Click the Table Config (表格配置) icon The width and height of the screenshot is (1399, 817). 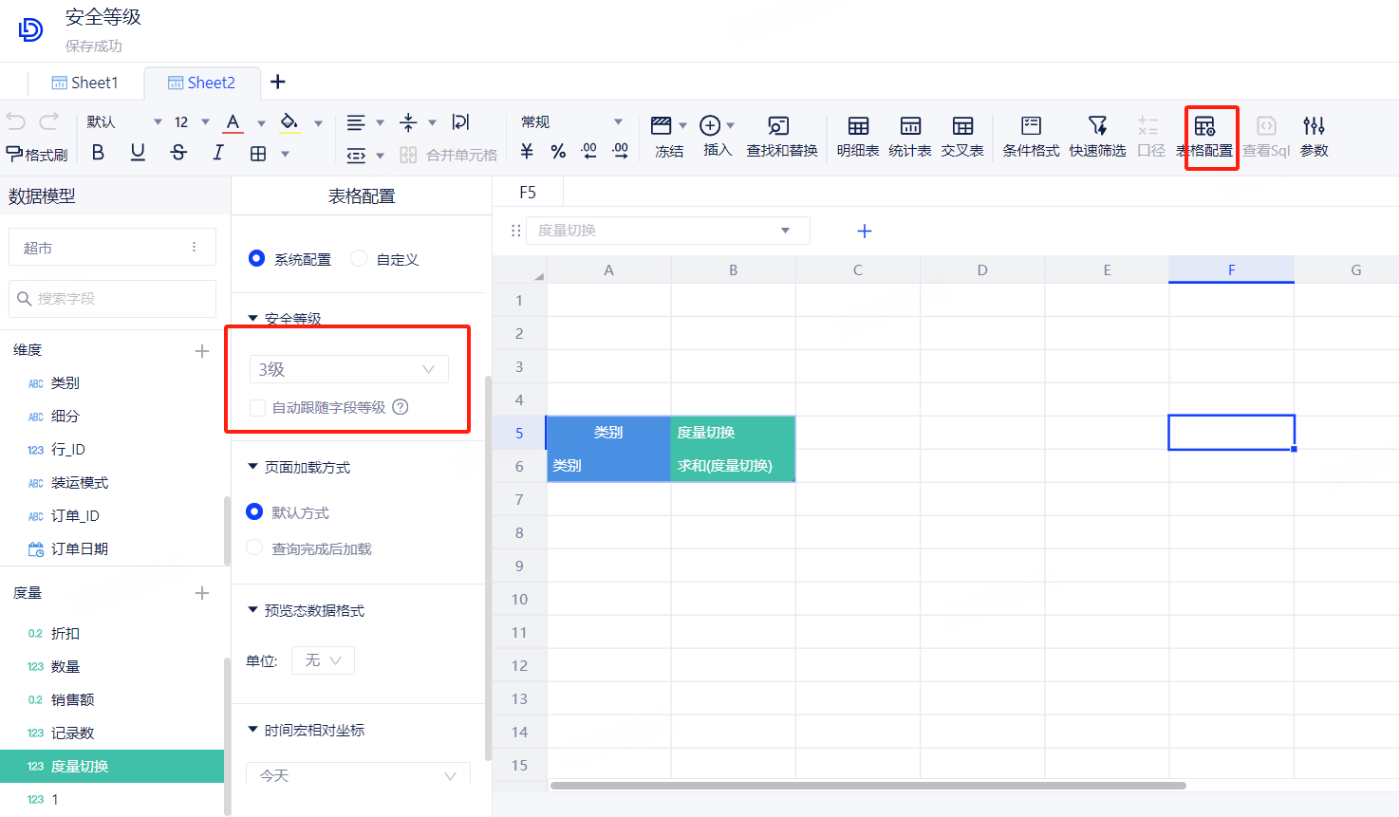1205,136
